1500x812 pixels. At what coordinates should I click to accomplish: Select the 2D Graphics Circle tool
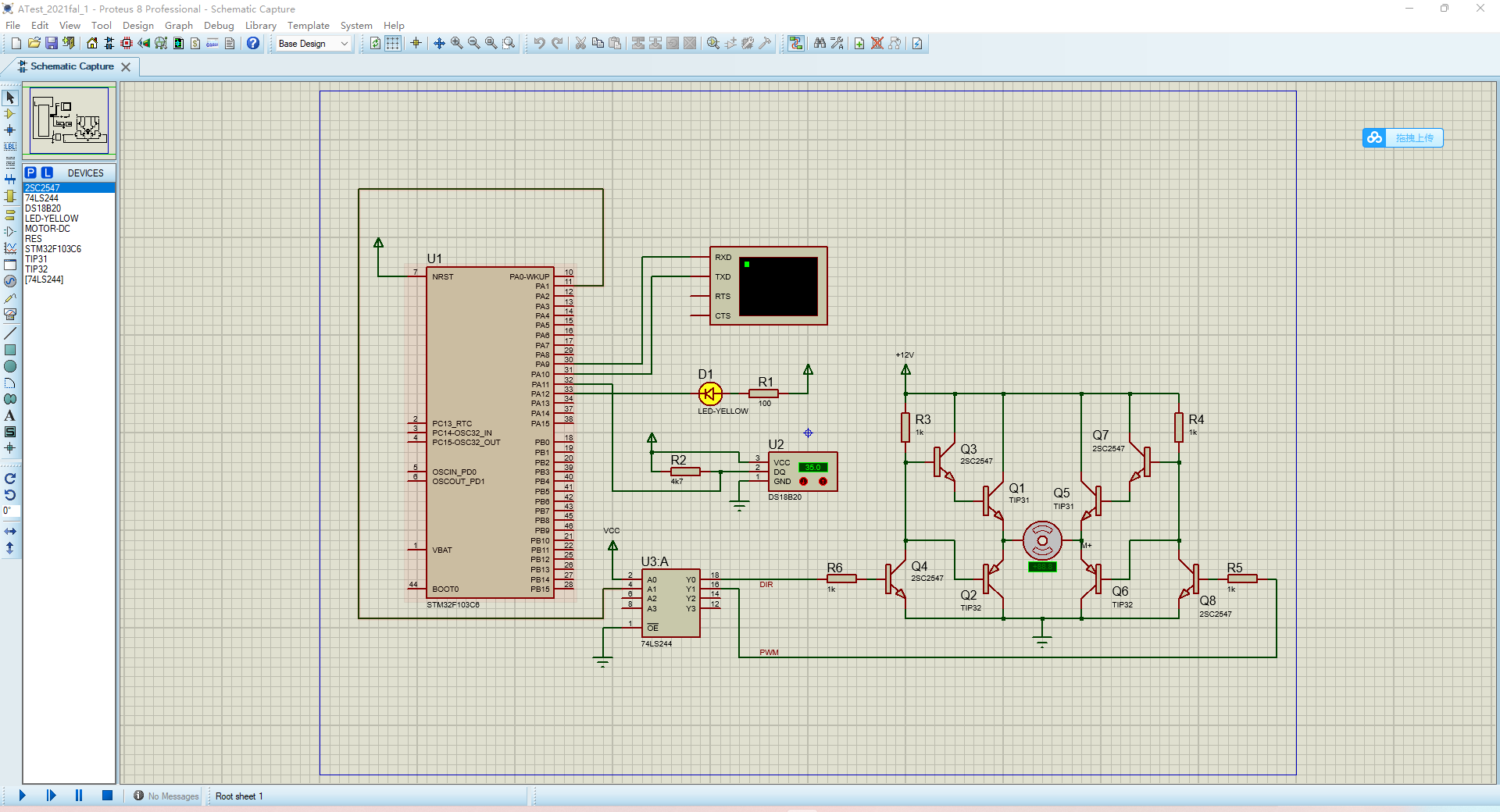coord(10,366)
